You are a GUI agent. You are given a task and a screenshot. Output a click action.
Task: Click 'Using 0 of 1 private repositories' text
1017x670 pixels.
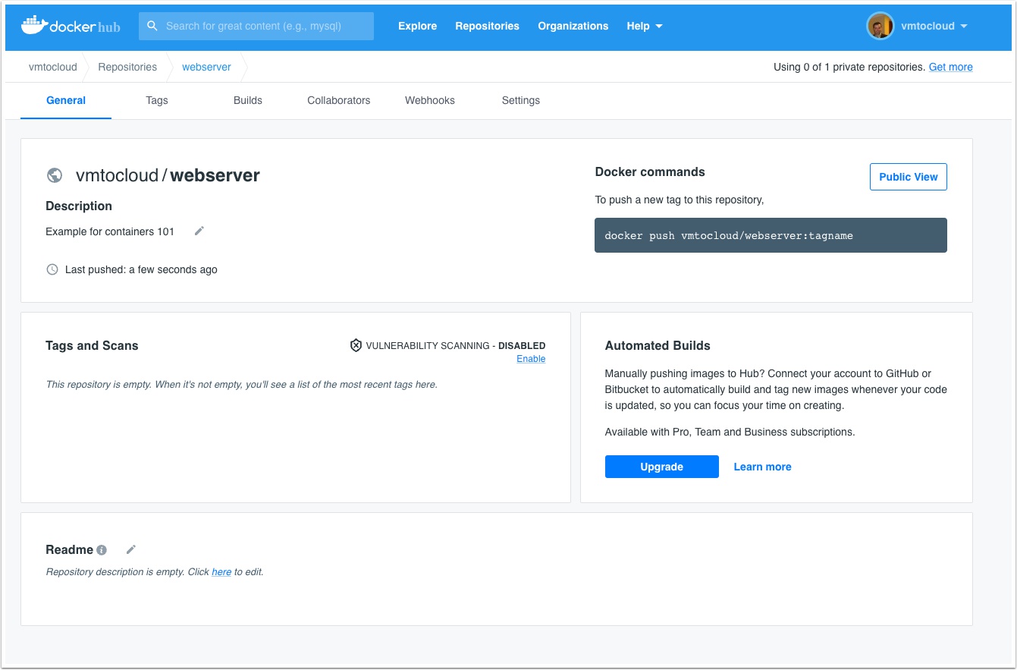[x=849, y=67]
